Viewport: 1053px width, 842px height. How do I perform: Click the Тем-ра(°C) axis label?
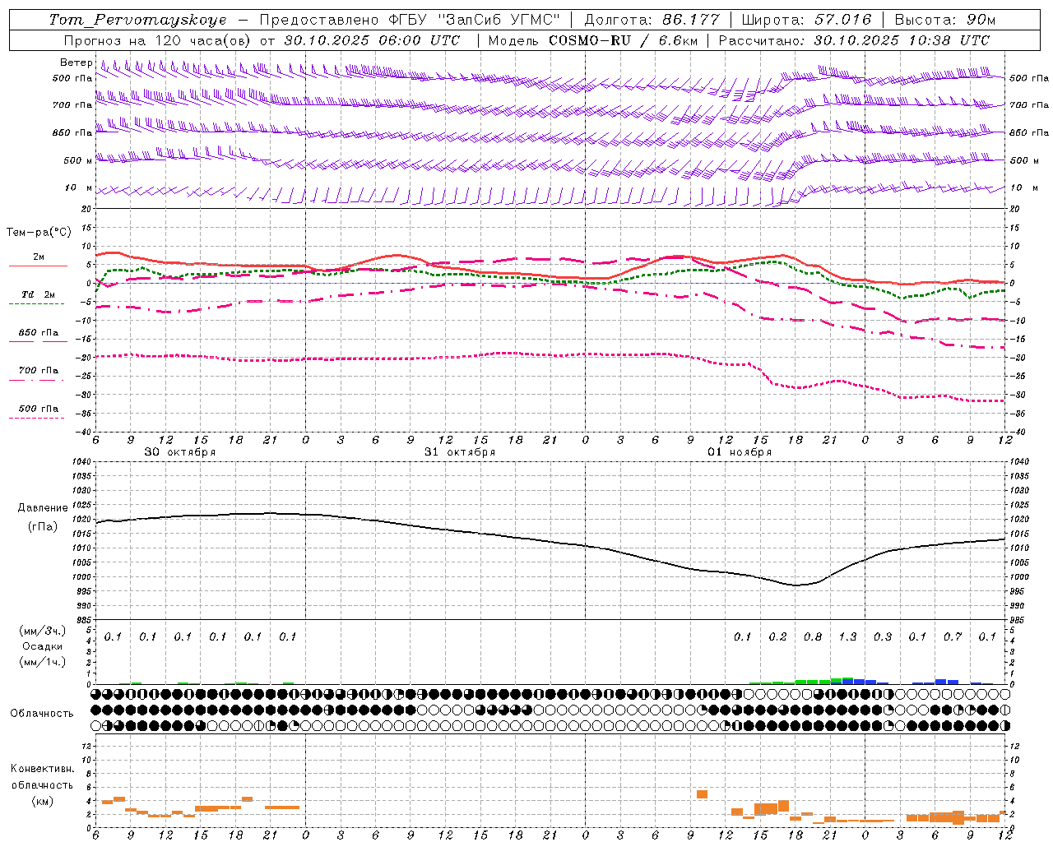tap(39, 233)
